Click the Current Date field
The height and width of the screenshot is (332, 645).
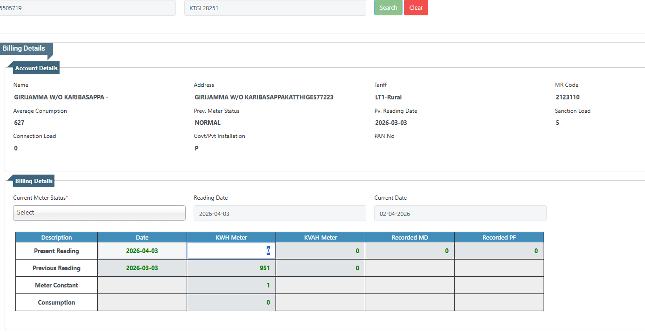point(460,214)
